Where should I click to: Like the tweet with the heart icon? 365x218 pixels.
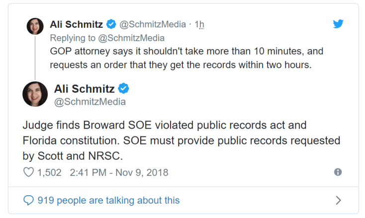(x=29, y=173)
